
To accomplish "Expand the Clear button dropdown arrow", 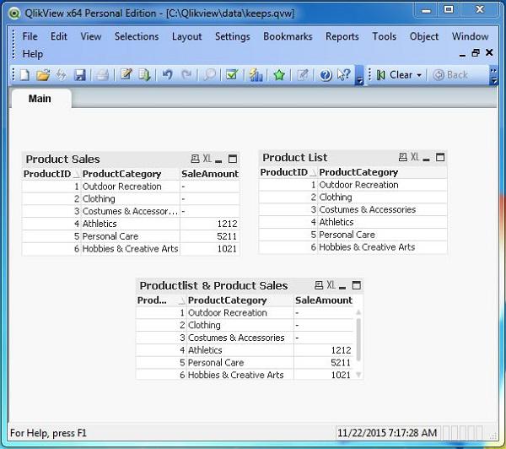I will click(x=419, y=75).
